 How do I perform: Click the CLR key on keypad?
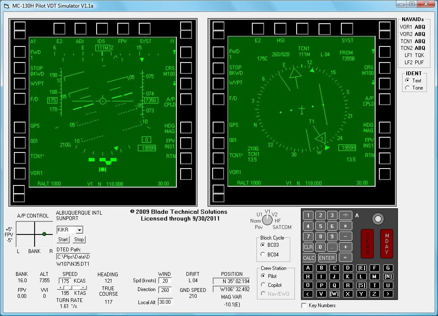tap(308, 247)
